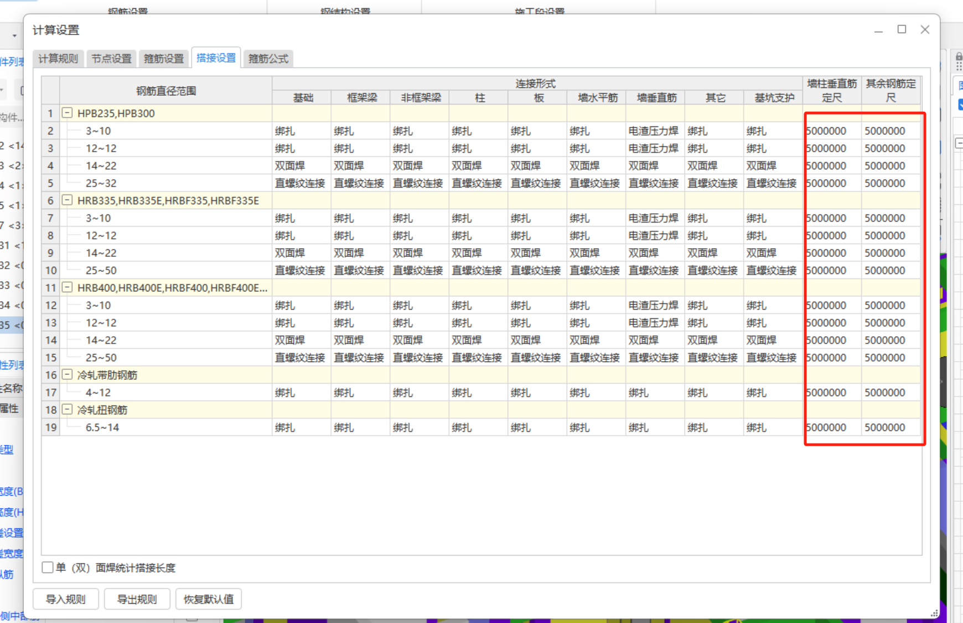This screenshot has width=963, height=623.
Task: Close the 计算设置 dialog
Action: (x=925, y=29)
